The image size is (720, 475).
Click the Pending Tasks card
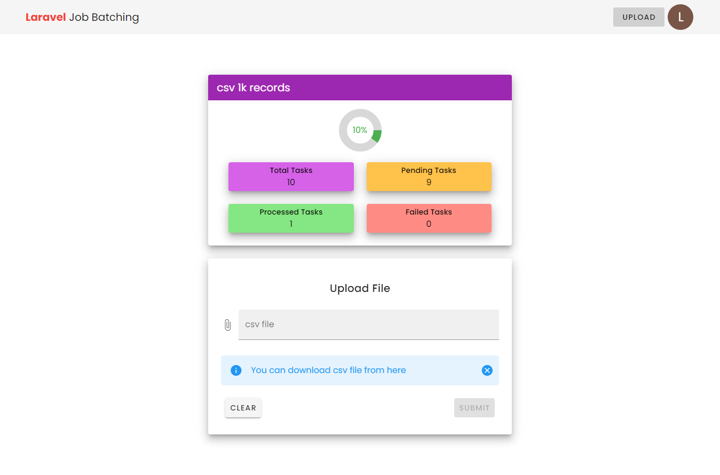click(x=429, y=176)
